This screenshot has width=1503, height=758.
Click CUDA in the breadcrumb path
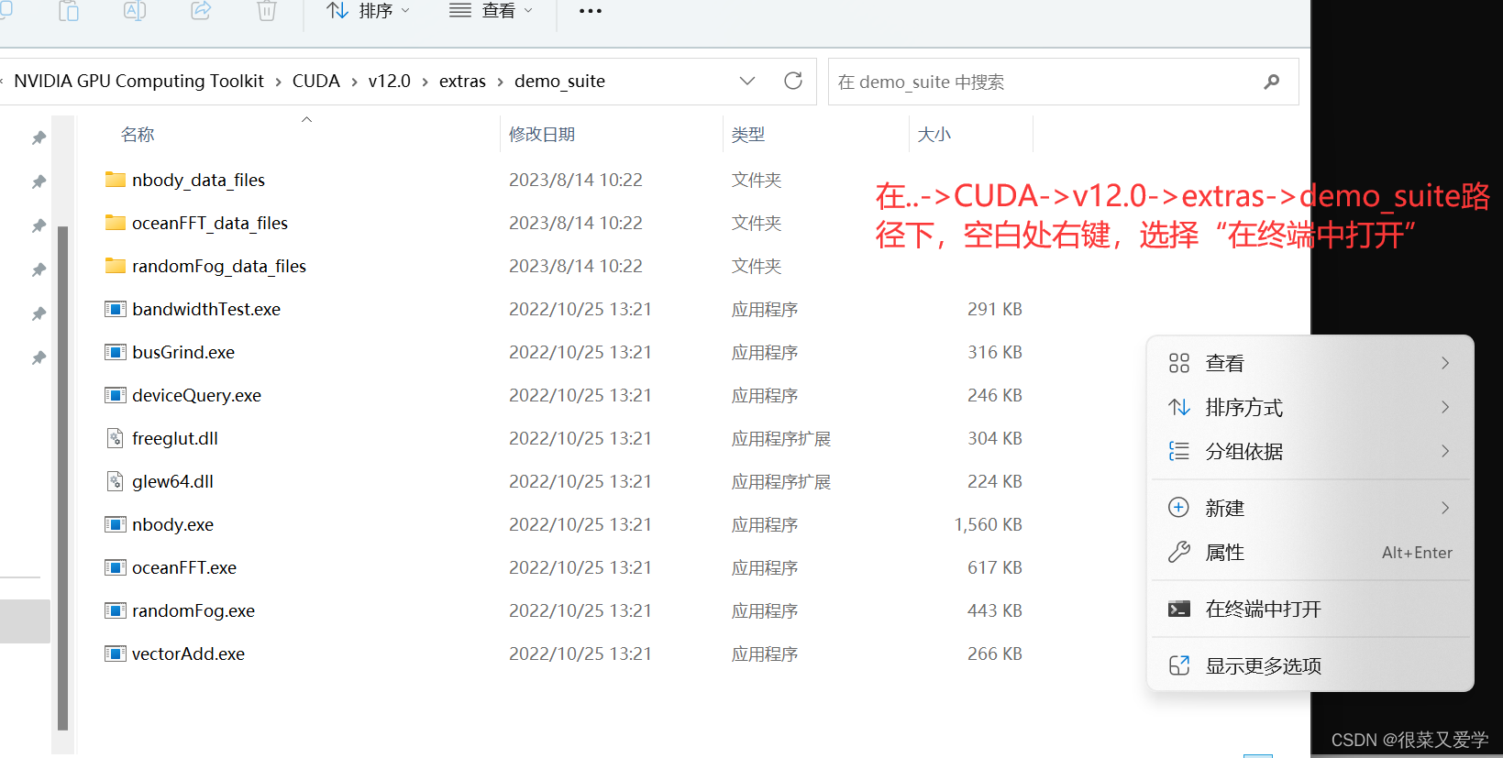pyautogui.click(x=316, y=81)
